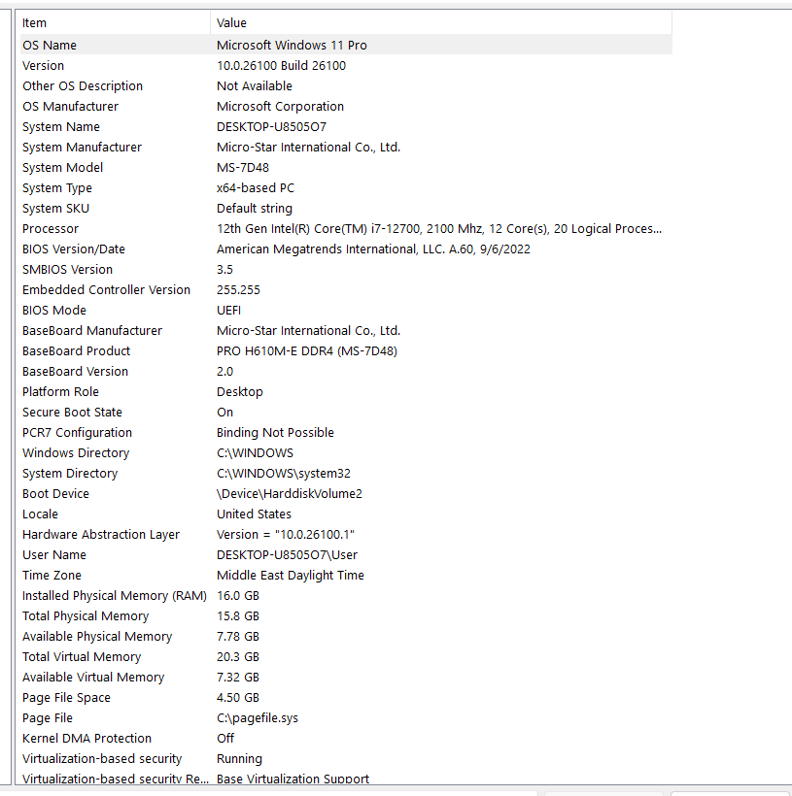Screen dimensions: 792x796
Task: Select the Virtualization-based security Running row
Action: click(346, 758)
